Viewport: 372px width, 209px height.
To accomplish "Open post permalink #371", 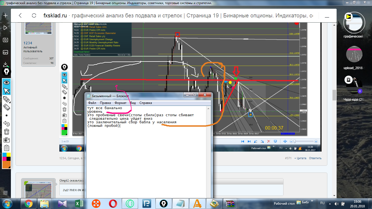I will [288, 158].
